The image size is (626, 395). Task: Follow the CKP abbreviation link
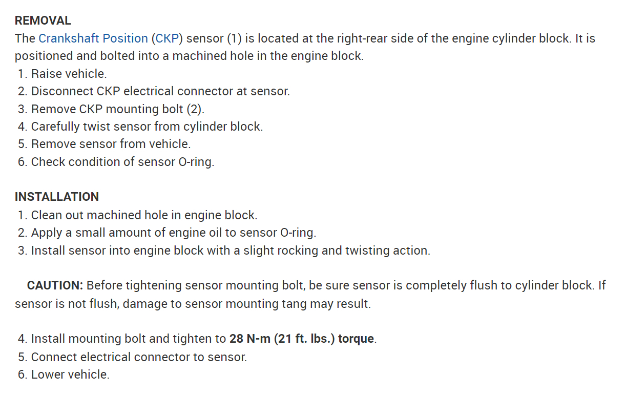(x=166, y=38)
